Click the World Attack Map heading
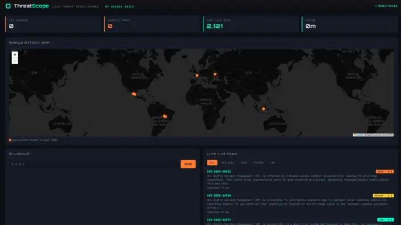 click(29, 43)
